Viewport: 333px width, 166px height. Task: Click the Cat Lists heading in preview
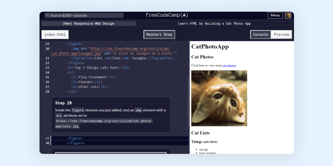click(200, 133)
